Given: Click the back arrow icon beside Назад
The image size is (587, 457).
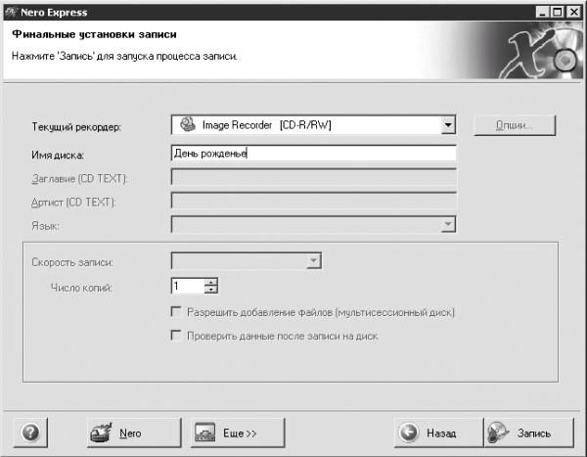Looking at the screenshot, I should click(408, 433).
